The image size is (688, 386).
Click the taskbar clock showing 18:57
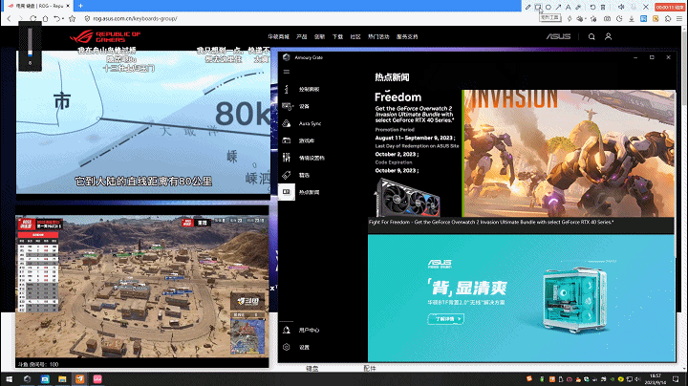pos(656,379)
